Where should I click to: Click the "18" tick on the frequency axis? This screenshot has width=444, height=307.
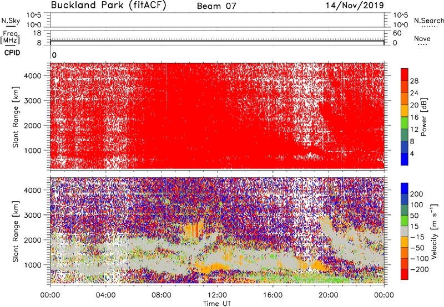click(x=37, y=33)
